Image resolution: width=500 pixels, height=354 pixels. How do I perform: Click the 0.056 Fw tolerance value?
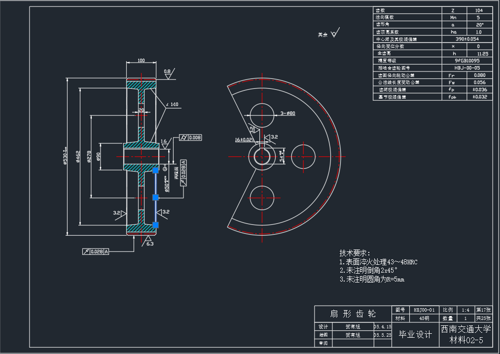(x=480, y=82)
